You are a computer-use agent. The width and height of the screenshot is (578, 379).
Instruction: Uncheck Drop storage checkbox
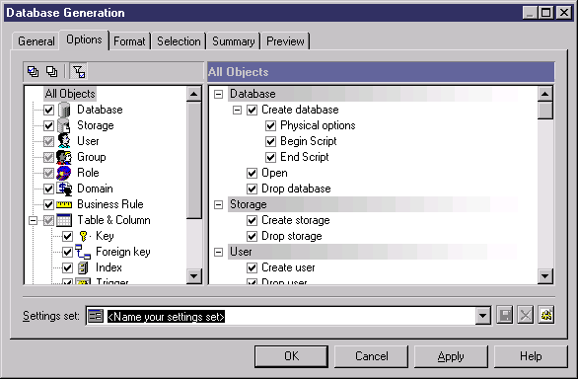click(x=253, y=236)
